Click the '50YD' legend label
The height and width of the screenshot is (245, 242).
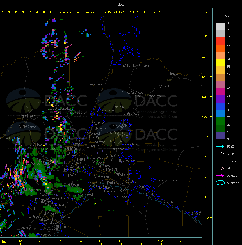[230, 146]
